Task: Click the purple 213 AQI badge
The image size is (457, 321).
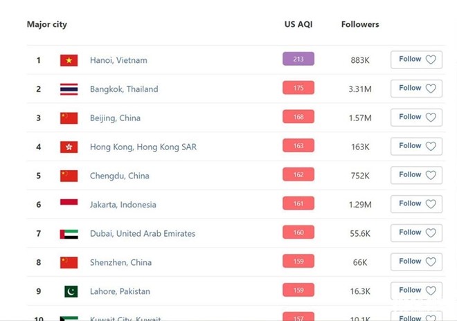Action: (x=298, y=59)
